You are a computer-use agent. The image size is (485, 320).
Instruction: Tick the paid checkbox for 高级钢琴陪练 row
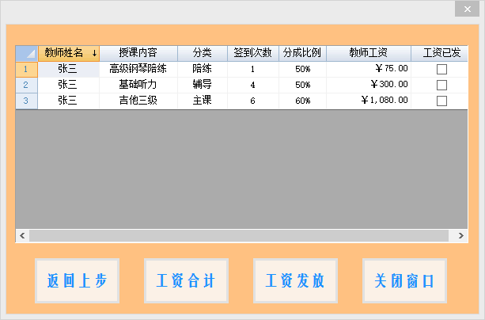point(441,69)
